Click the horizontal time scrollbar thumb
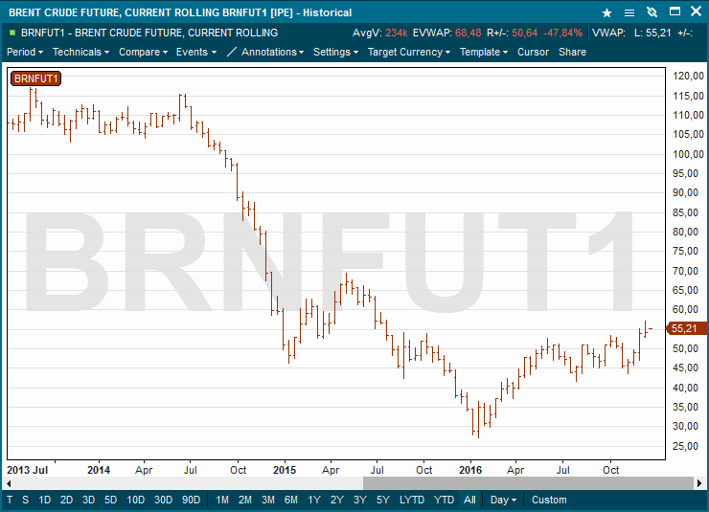This screenshot has width=709, height=512. point(528,483)
